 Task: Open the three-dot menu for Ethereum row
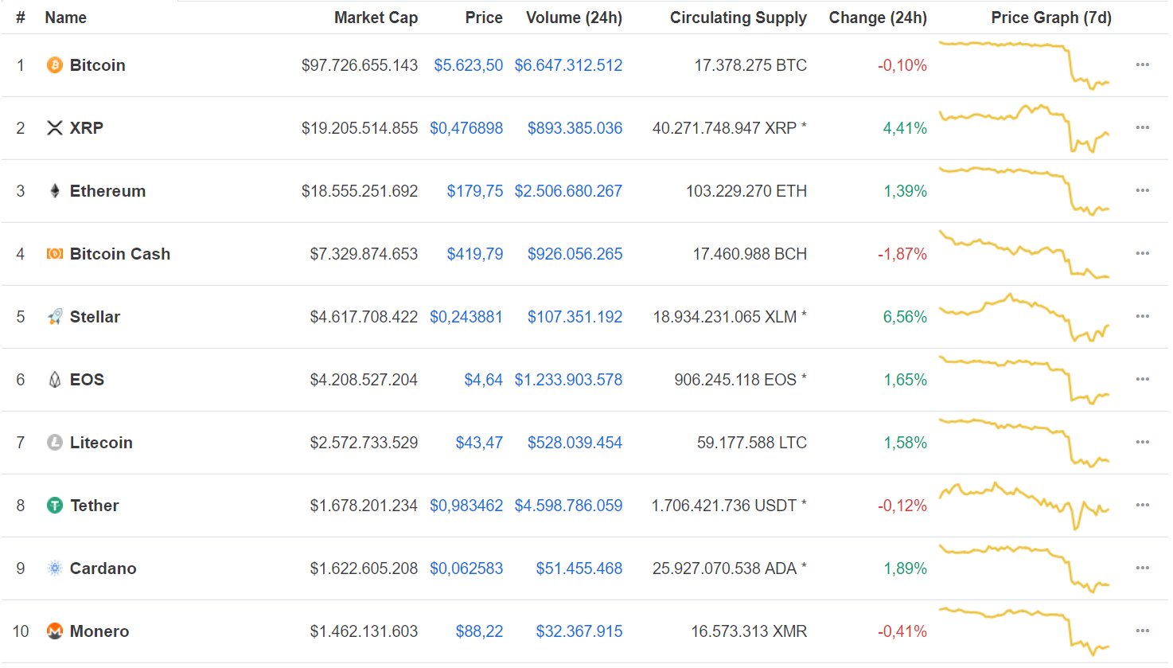1143,190
